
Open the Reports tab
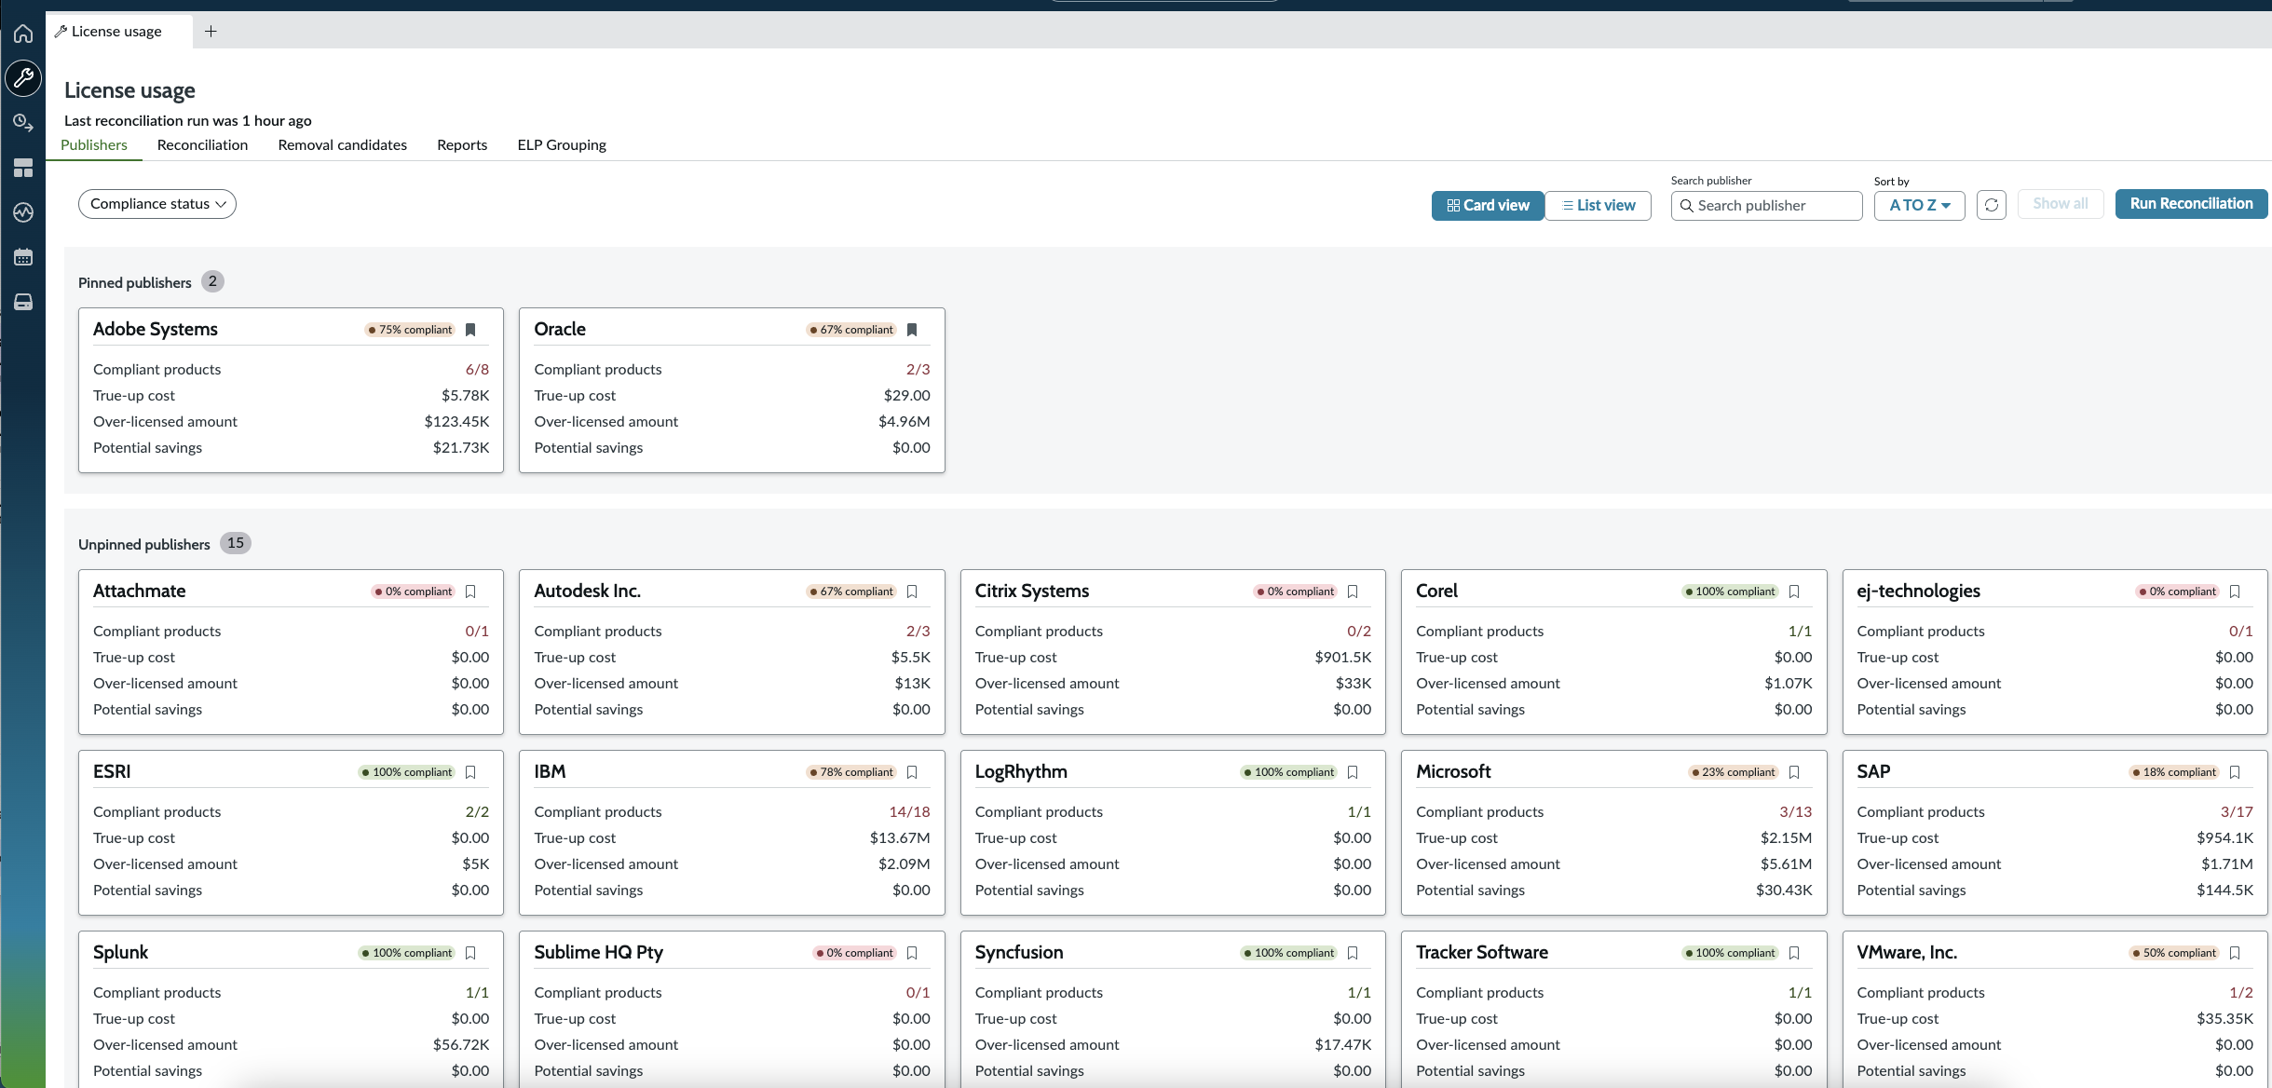(x=462, y=145)
